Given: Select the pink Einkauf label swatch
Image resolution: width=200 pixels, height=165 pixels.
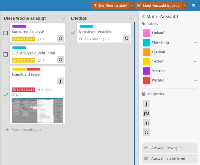Looking at the screenshot, I should [x=146, y=33].
